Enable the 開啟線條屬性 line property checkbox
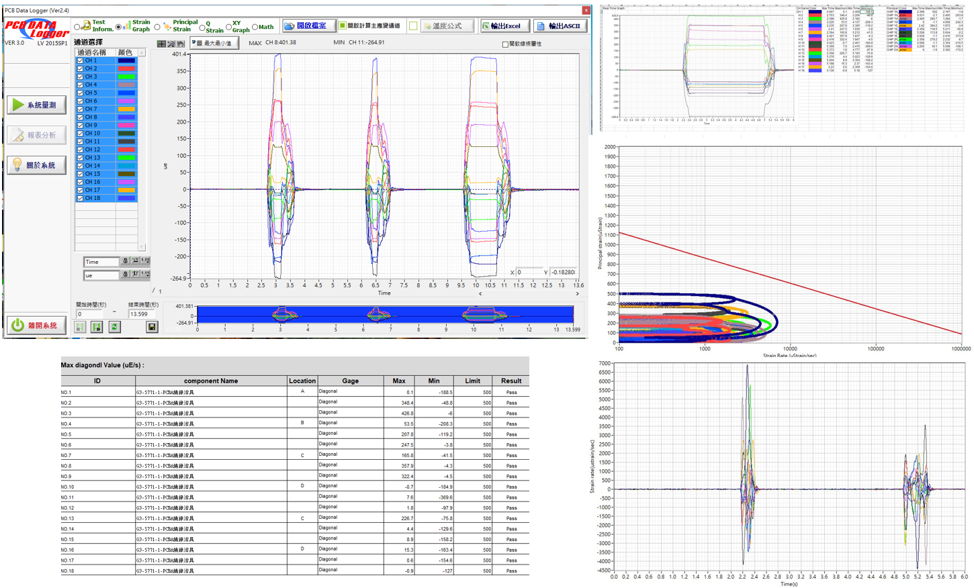The image size is (974, 588). pos(505,44)
